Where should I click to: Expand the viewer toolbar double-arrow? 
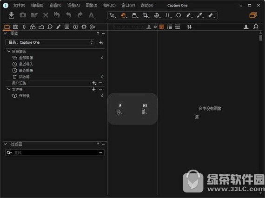(x=155, y=27)
